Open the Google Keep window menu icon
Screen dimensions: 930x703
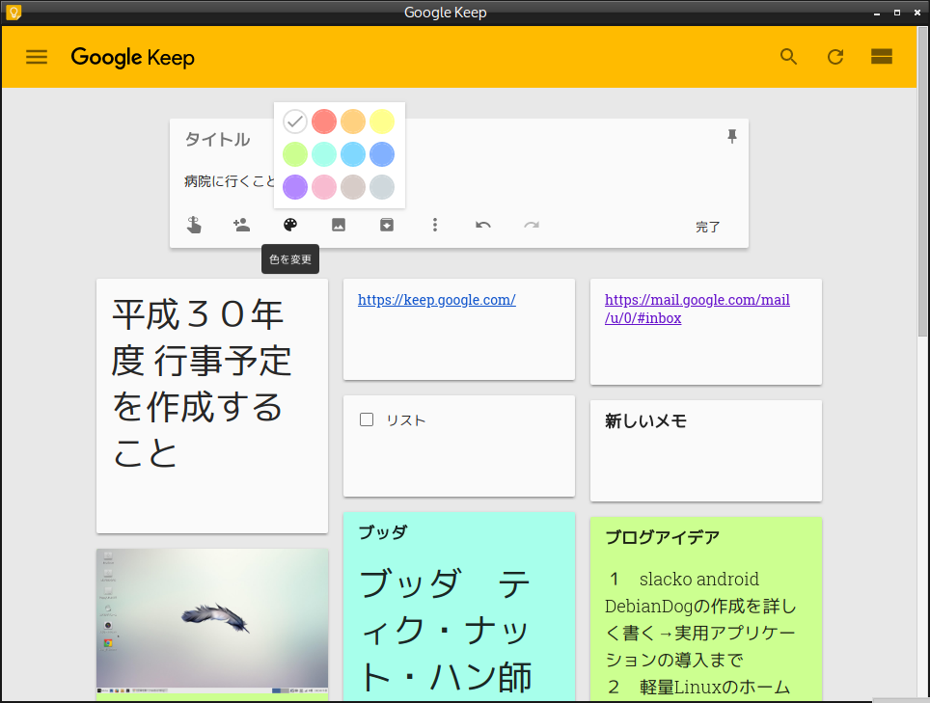coord(13,13)
